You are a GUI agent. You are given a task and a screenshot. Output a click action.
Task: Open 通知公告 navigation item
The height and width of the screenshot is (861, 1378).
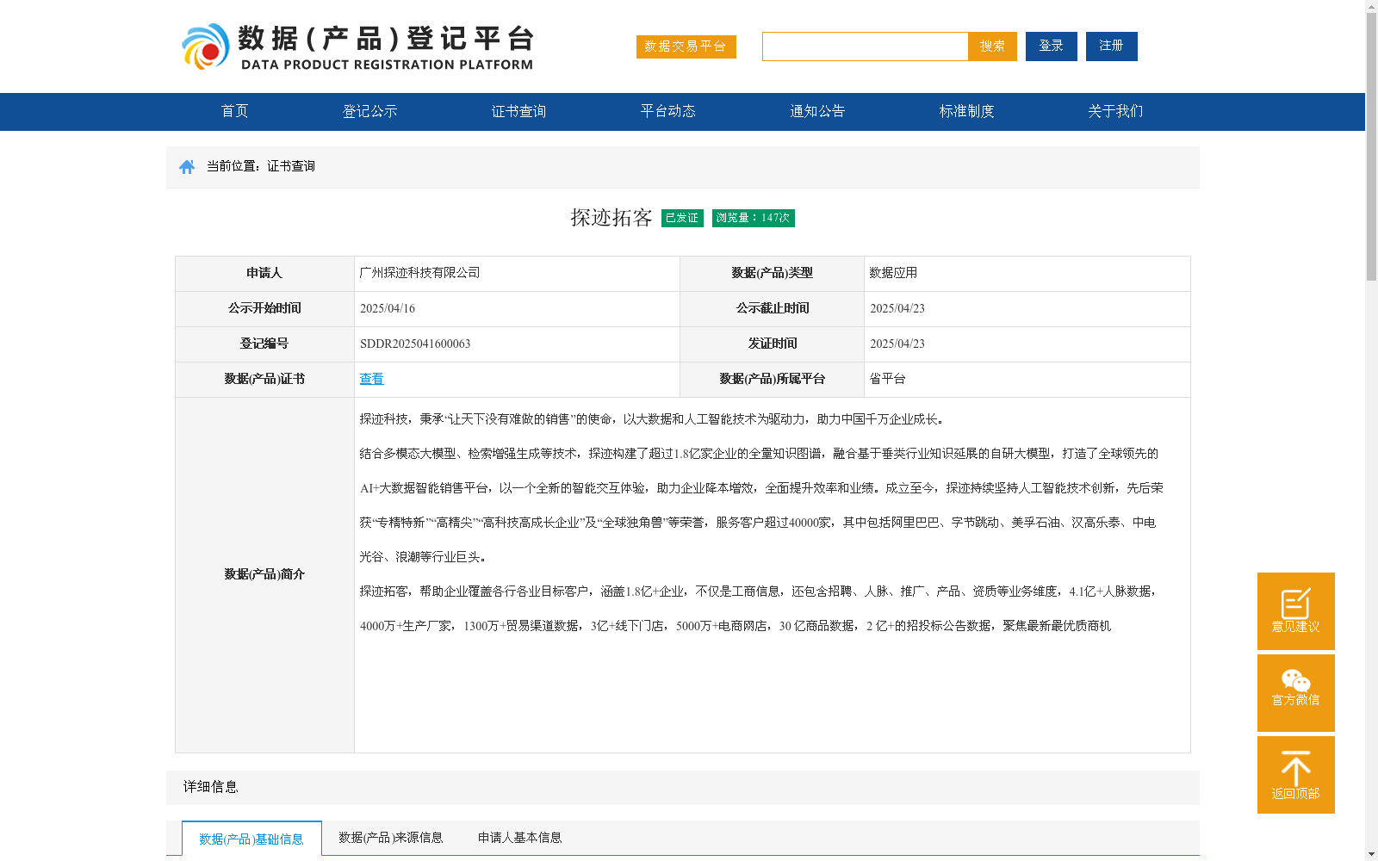tap(817, 111)
